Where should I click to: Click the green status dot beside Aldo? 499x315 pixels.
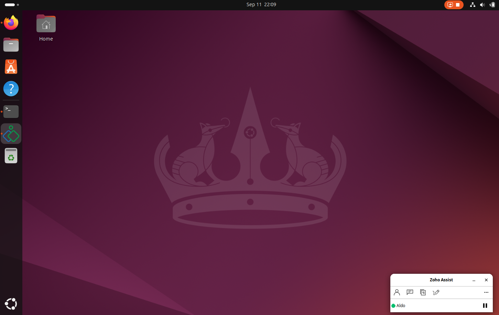click(x=393, y=306)
